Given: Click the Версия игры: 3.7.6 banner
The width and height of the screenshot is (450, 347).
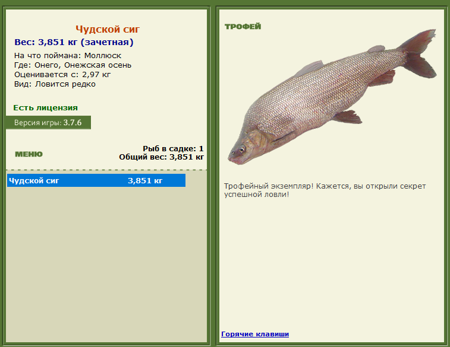Looking at the screenshot, I should 48,123.
